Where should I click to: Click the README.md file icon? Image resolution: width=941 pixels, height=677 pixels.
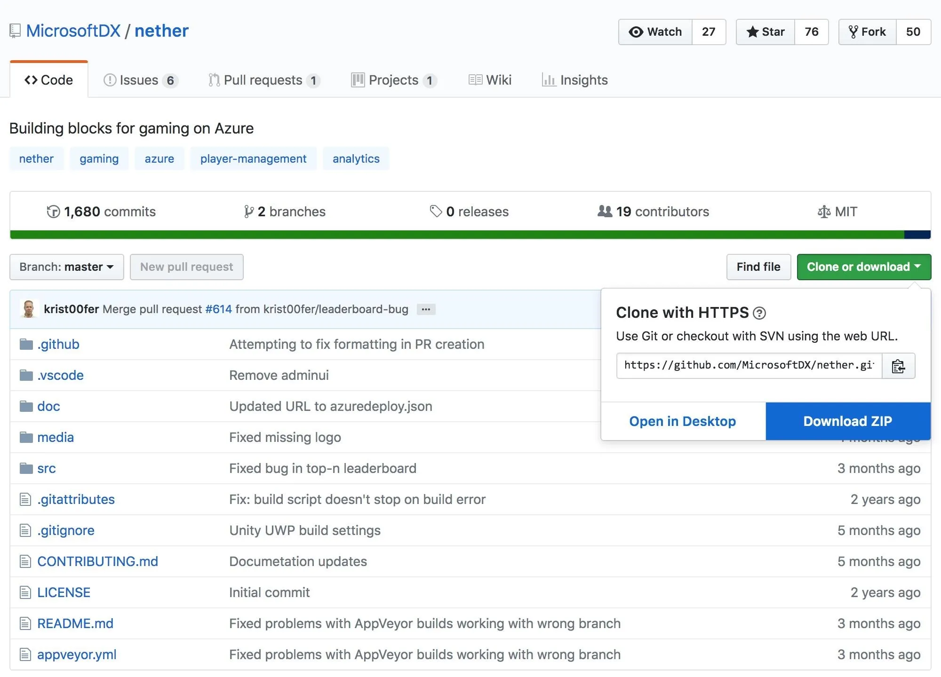pyautogui.click(x=25, y=623)
